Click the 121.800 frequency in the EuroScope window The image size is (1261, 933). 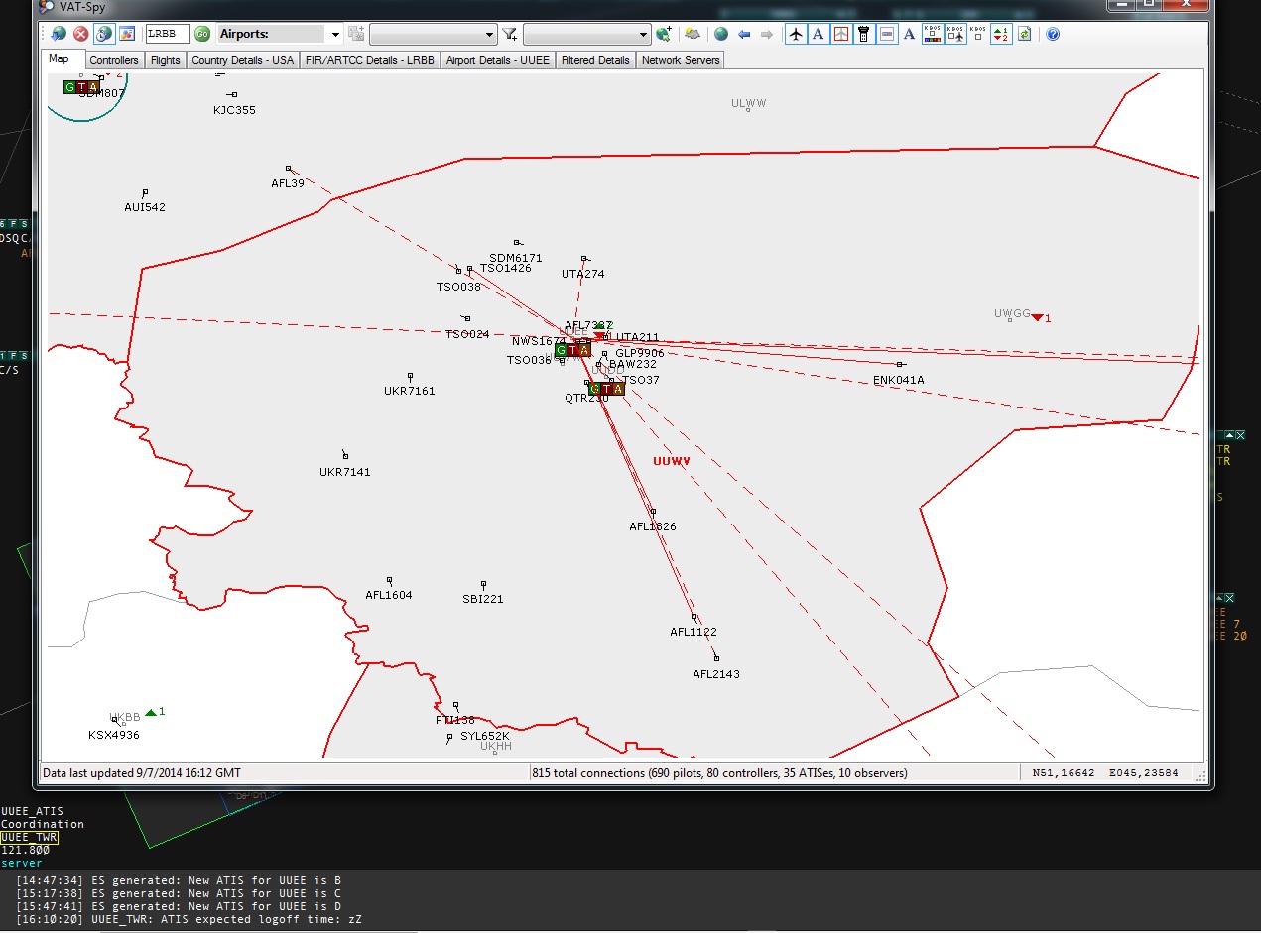pyautogui.click(x=25, y=851)
